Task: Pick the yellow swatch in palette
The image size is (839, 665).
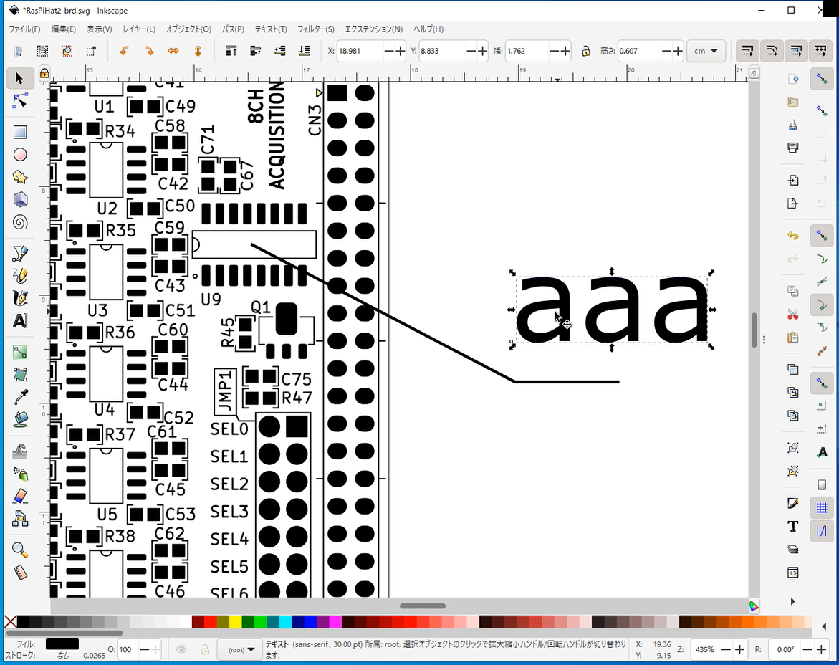Action: tap(235, 621)
